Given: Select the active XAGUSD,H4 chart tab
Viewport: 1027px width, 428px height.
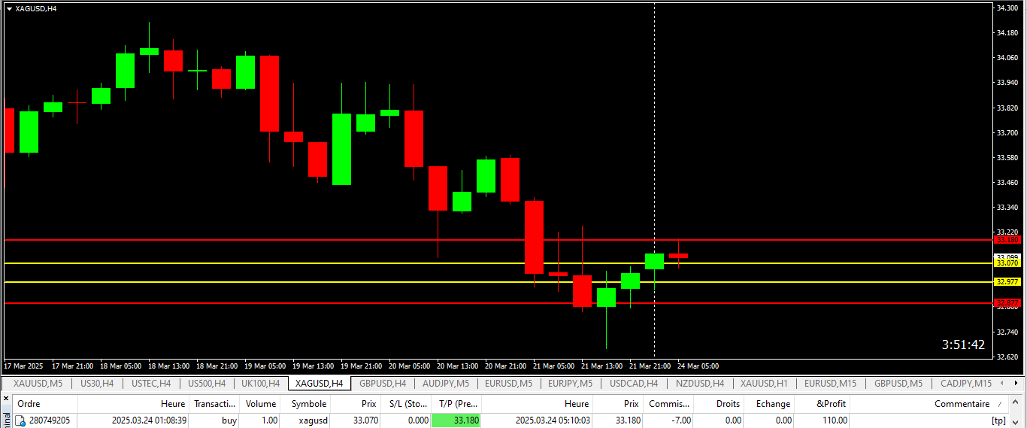Looking at the screenshot, I should point(320,384).
